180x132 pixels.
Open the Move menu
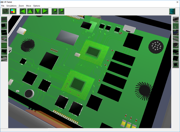click(28, 6)
